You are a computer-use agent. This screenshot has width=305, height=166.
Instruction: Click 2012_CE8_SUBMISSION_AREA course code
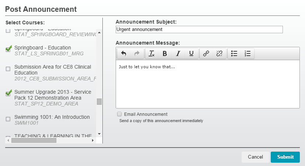point(55,79)
